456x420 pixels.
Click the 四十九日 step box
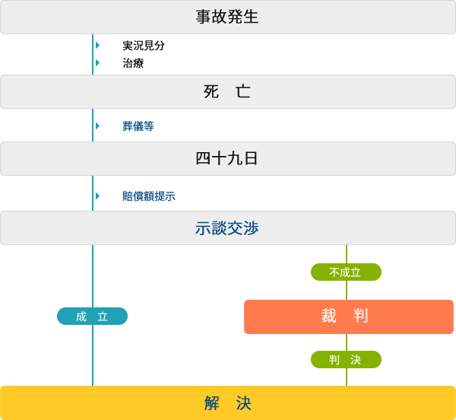coord(228,158)
